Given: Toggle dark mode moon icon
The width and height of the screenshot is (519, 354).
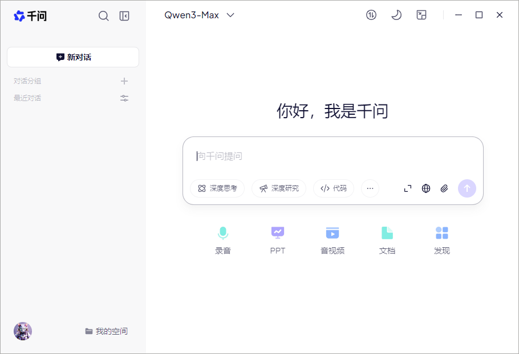Looking at the screenshot, I should [x=396, y=15].
